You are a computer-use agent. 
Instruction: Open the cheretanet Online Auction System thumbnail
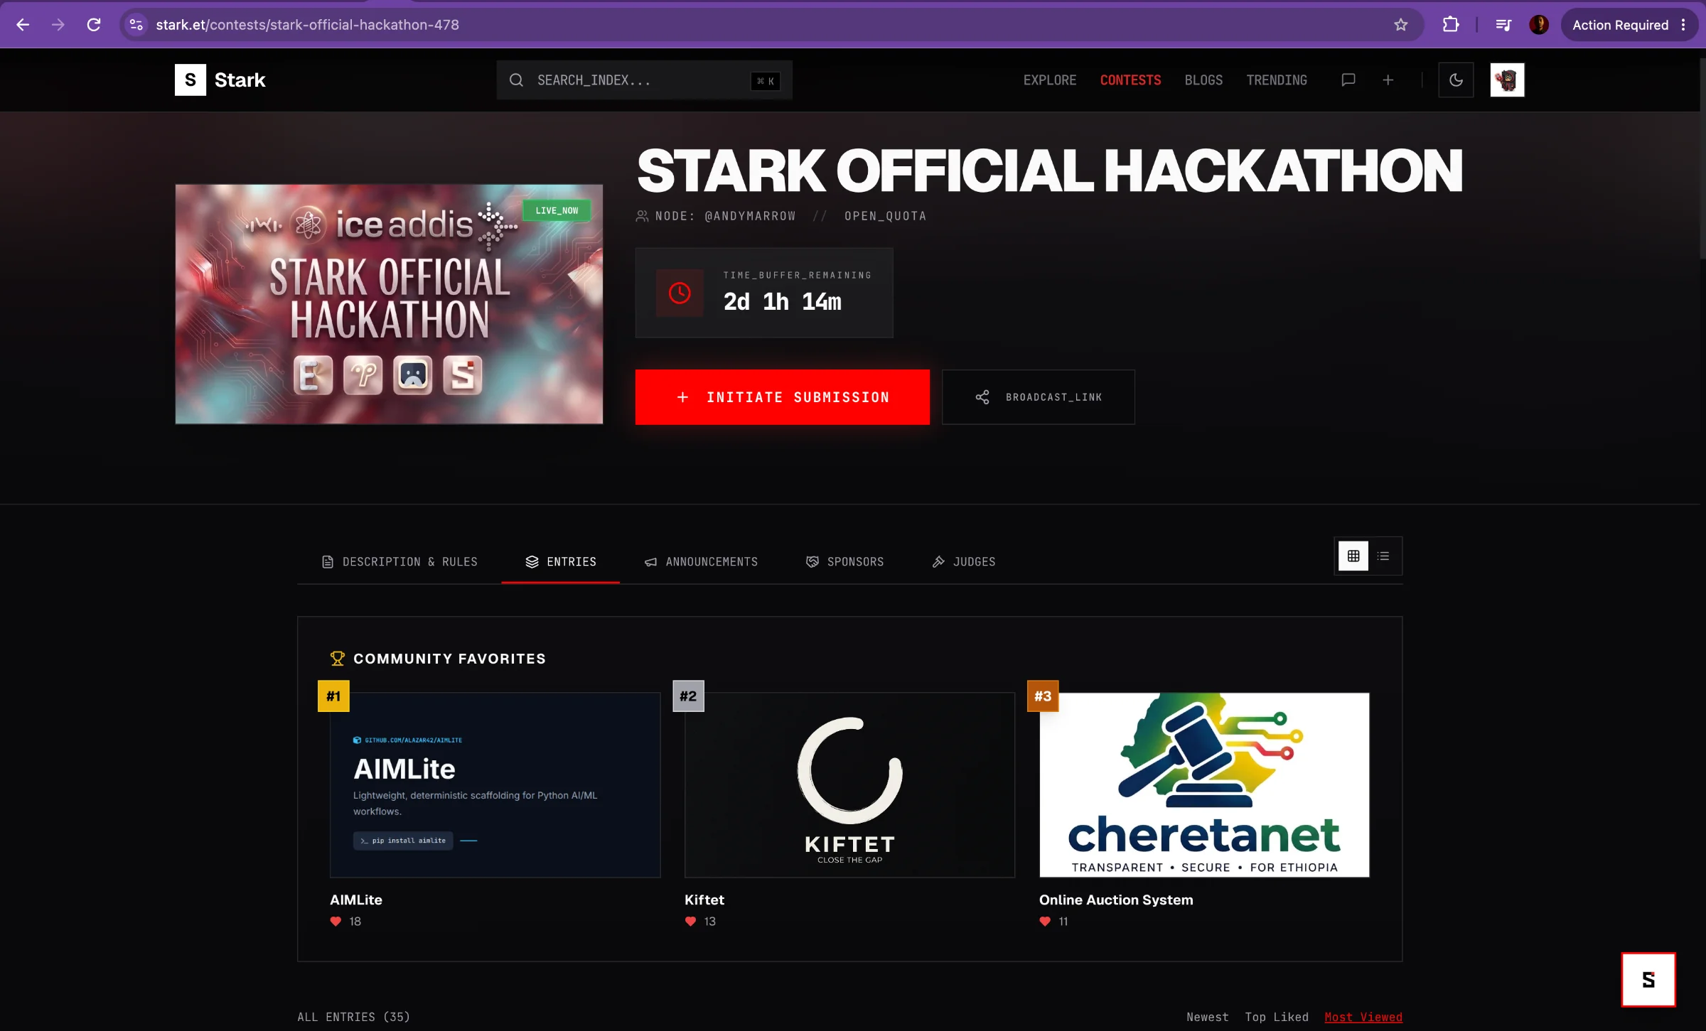click(x=1204, y=784)
